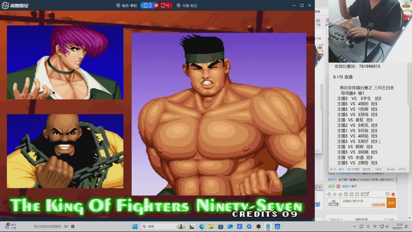Screen dimensions: 412x232
Task: Minimize the game platform window
Action: [294, 5]
